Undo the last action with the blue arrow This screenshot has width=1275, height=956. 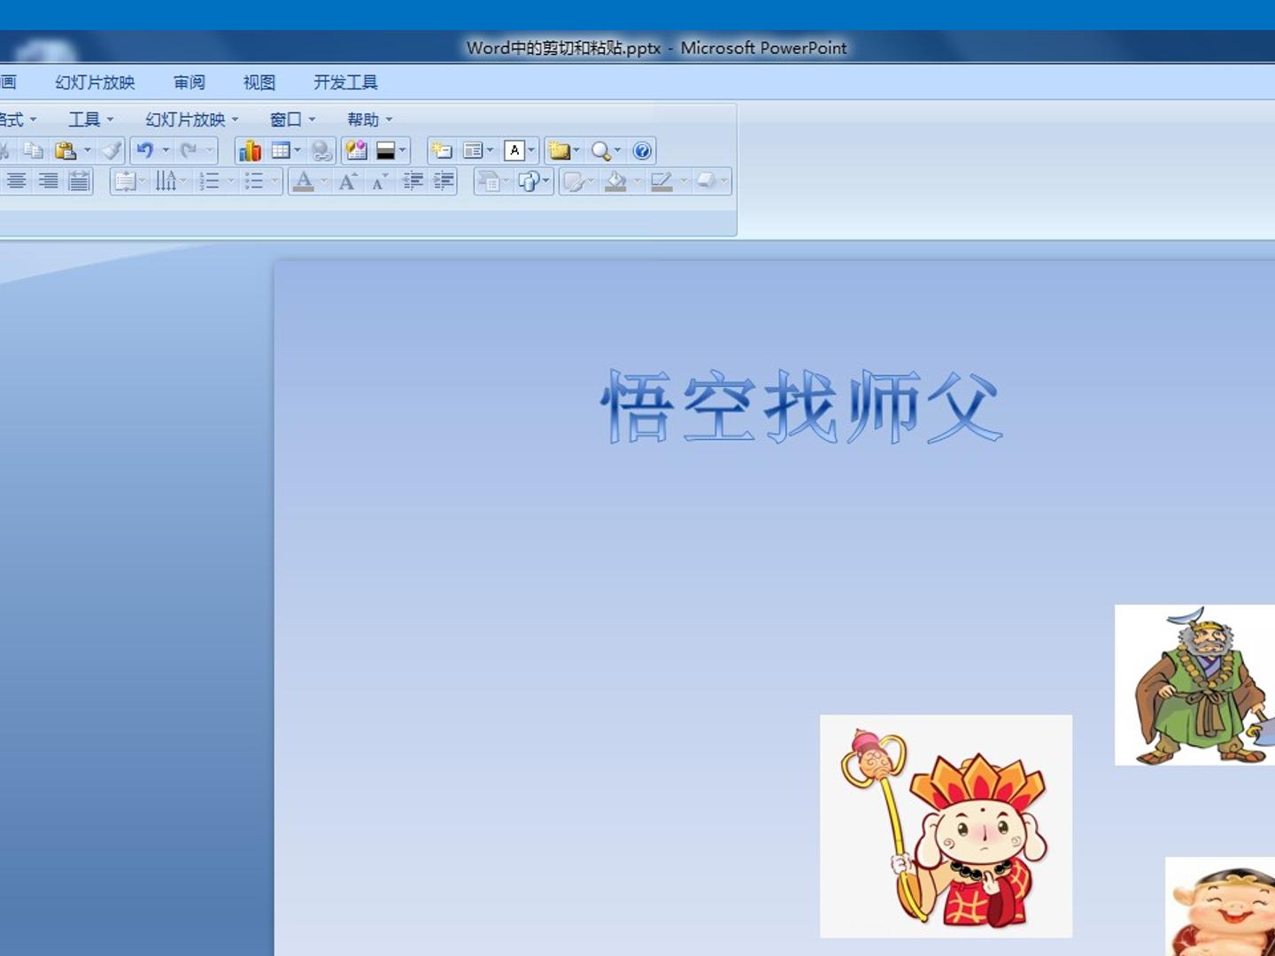click(145, 150)
